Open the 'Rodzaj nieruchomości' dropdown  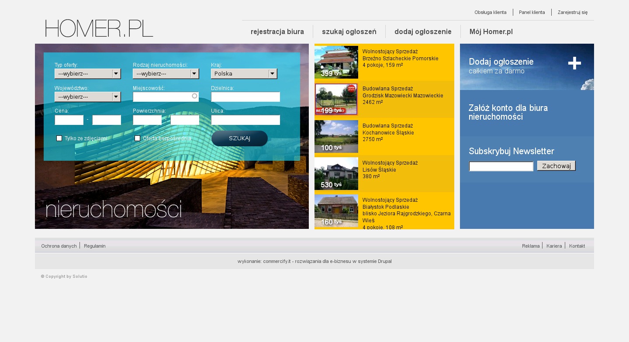click(x=166, y=74)
